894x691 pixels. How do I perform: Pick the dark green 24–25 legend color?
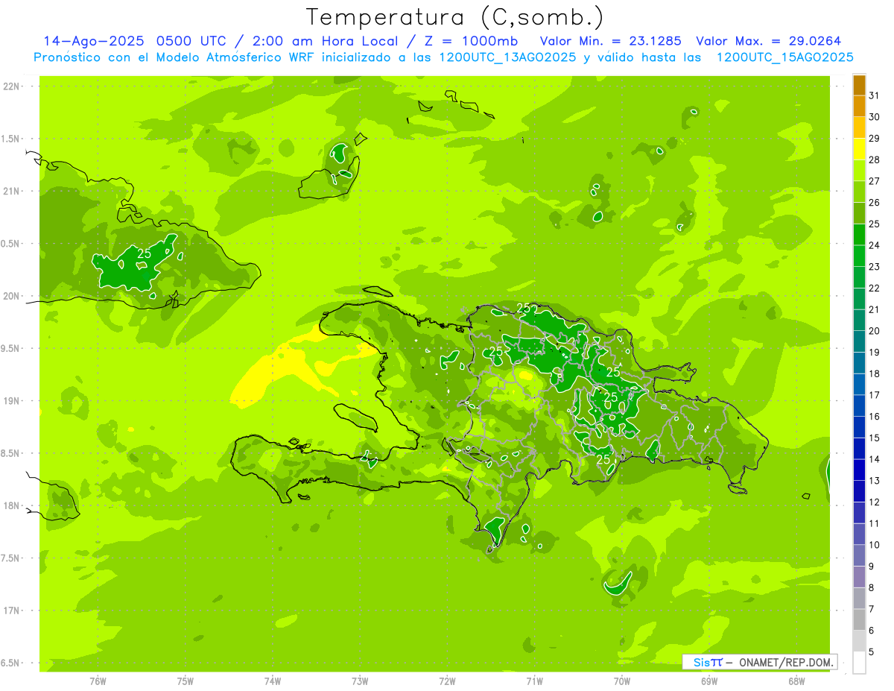pyautogui.click(x=859, y=235)
